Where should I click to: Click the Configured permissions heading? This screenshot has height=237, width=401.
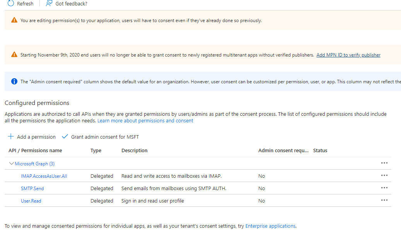(x=37, y=103)
